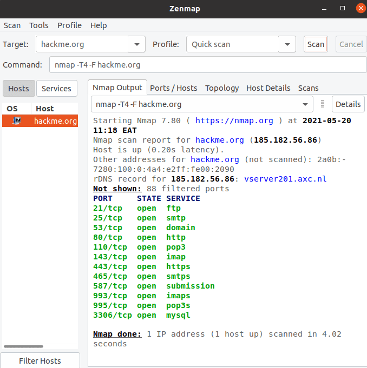Maximize the Zenmap window

point(343,8)
